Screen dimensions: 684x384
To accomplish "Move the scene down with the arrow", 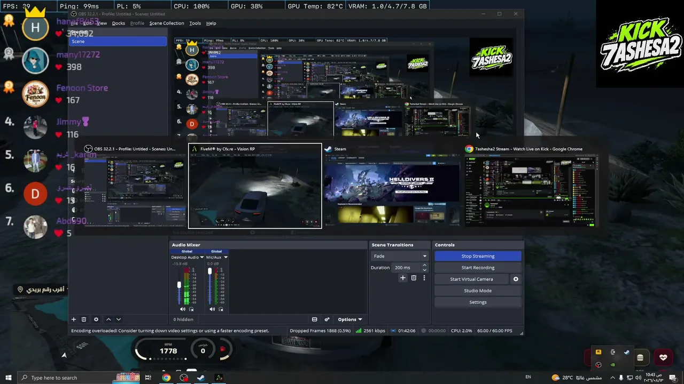I will [119, 319].
